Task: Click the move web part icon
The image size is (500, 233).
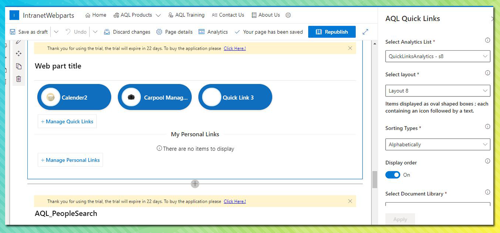Action: [x=19, y=53]
